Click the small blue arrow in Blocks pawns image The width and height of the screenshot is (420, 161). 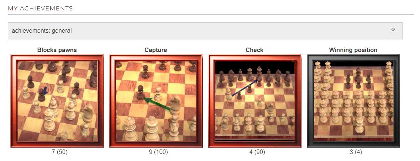pos(45,90)
